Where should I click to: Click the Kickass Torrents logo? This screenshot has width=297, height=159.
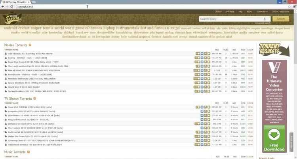click(x=13, y=19)
